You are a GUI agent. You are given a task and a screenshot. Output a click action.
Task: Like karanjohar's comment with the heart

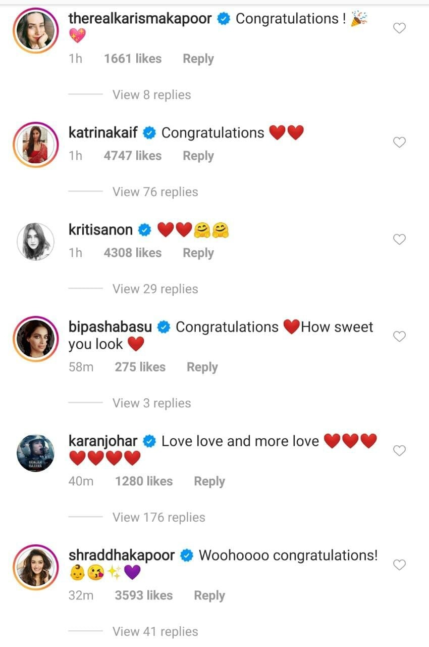coord(399,451)
